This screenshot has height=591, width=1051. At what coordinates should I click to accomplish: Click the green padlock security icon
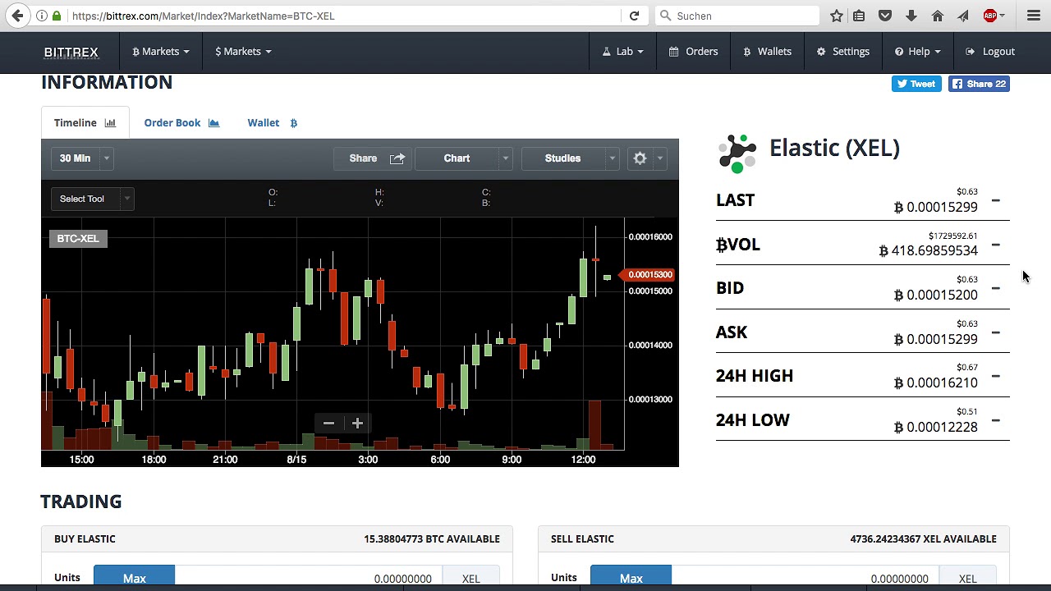57,16
